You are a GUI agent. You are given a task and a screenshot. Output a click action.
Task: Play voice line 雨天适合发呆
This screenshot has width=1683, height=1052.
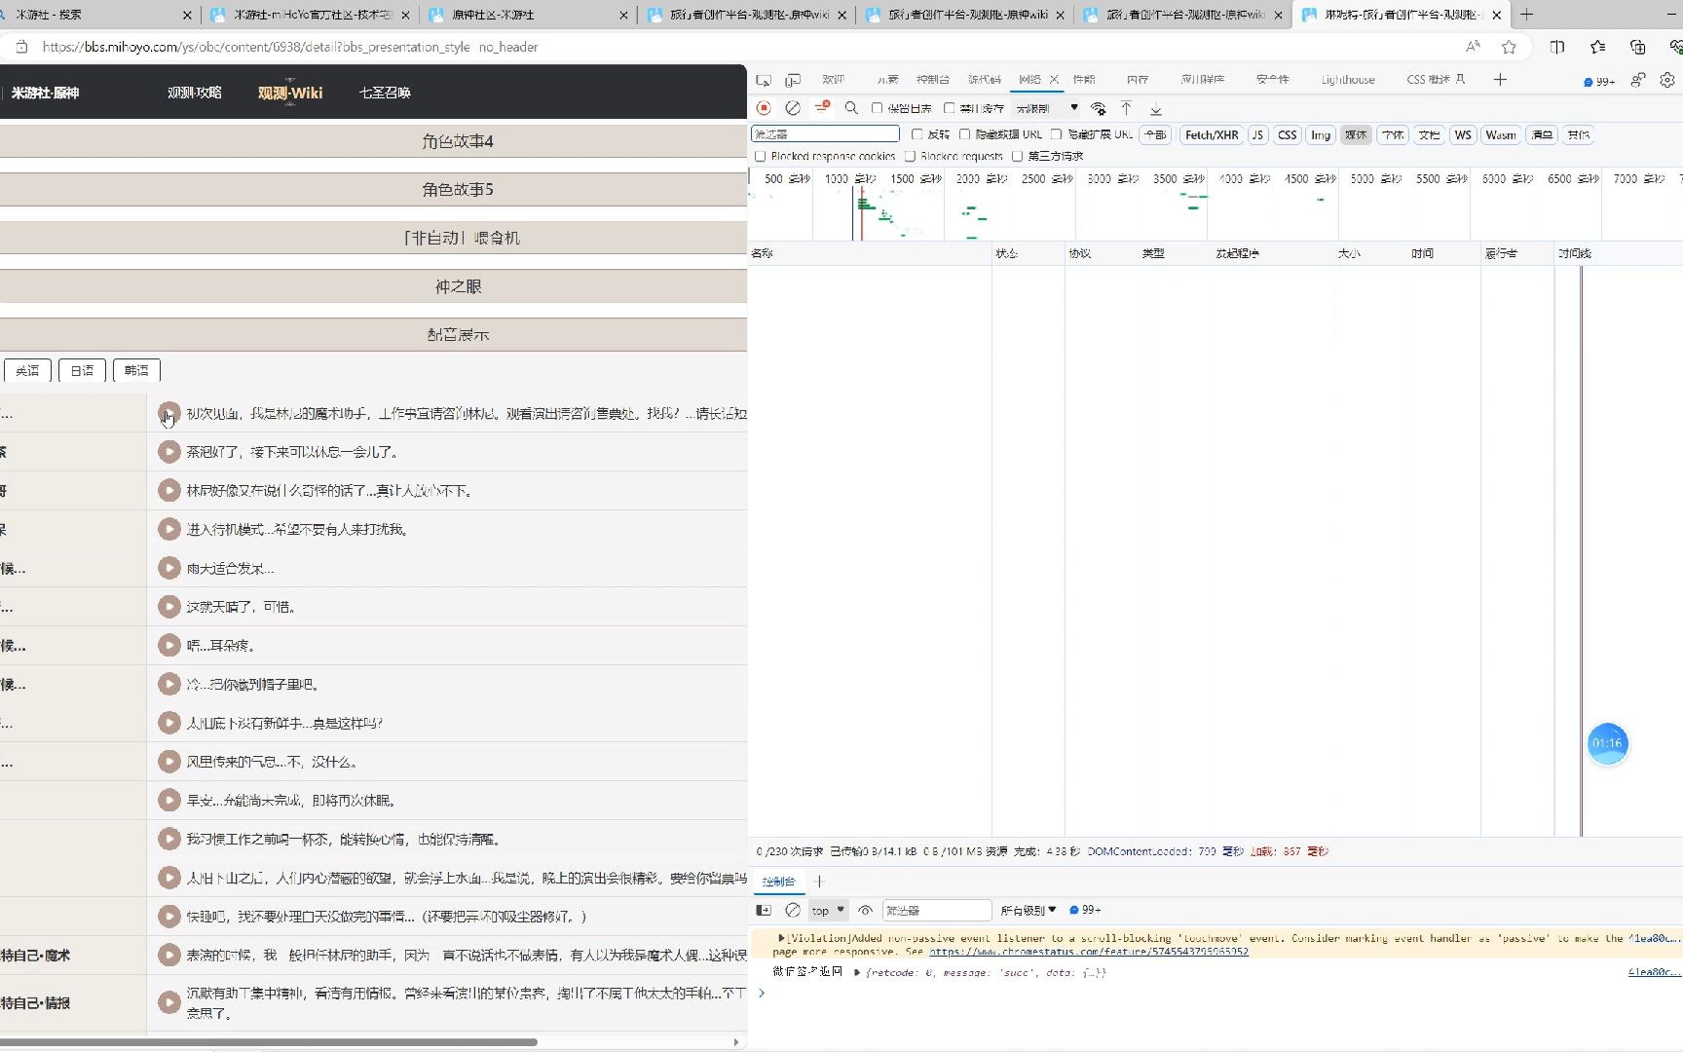point(169,568)
